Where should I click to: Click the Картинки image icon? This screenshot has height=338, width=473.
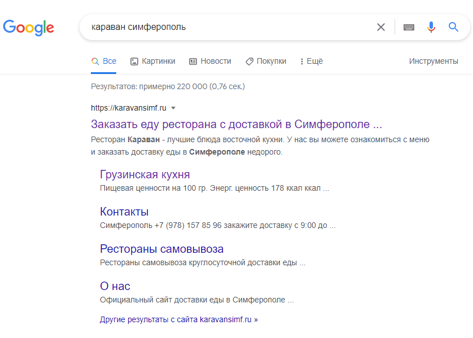134,62
